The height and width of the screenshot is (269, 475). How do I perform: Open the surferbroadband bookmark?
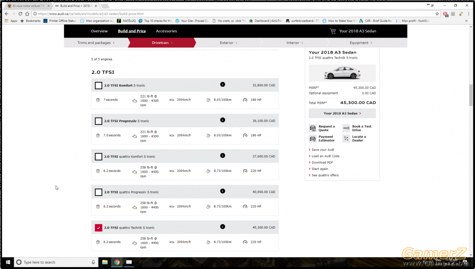(301, 21)
